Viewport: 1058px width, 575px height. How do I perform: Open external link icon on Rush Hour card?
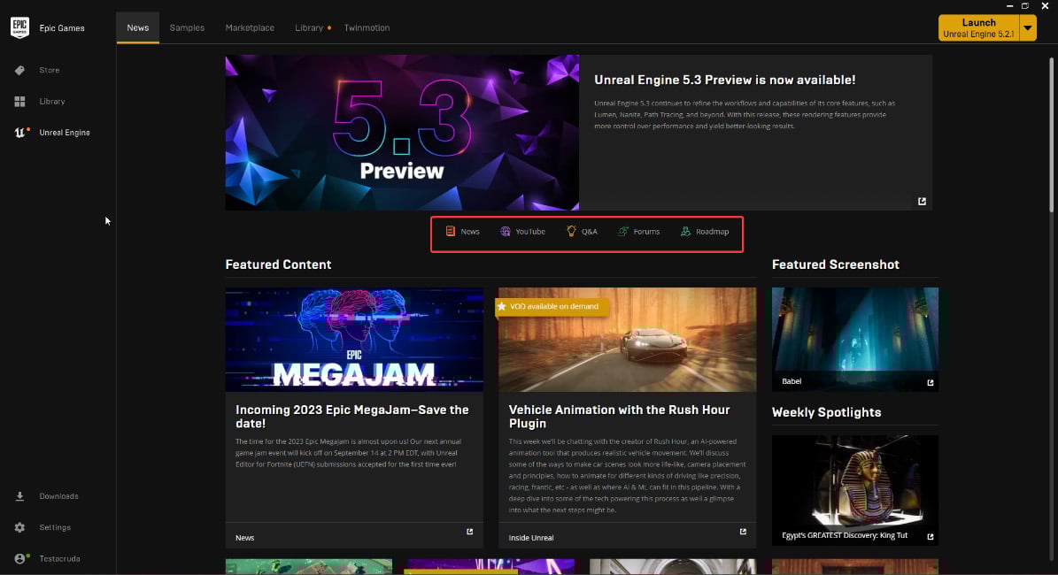click(x=743, y=532)
